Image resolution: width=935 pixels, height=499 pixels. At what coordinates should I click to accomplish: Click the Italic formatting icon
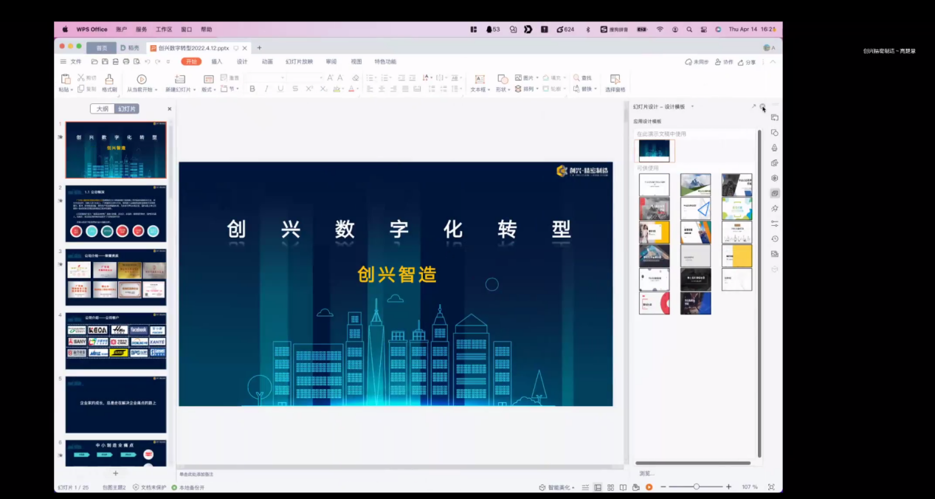click(266, 89)
